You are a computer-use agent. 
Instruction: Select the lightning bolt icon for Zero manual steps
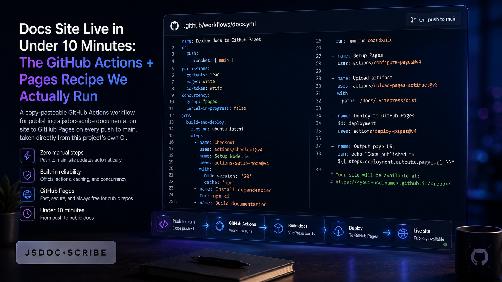click(27, 156)
